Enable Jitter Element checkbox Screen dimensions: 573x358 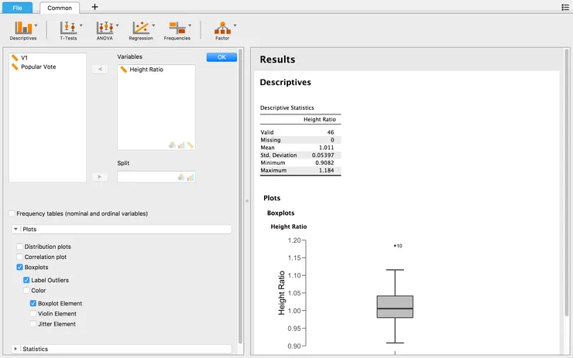point(33,324)
